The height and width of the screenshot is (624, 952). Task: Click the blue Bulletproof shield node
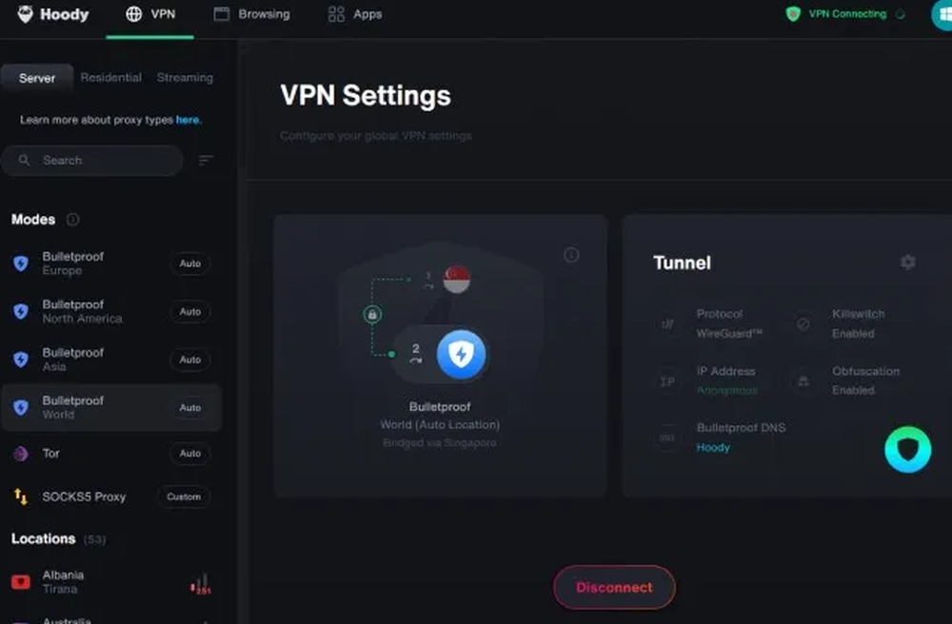click(461, 355)
